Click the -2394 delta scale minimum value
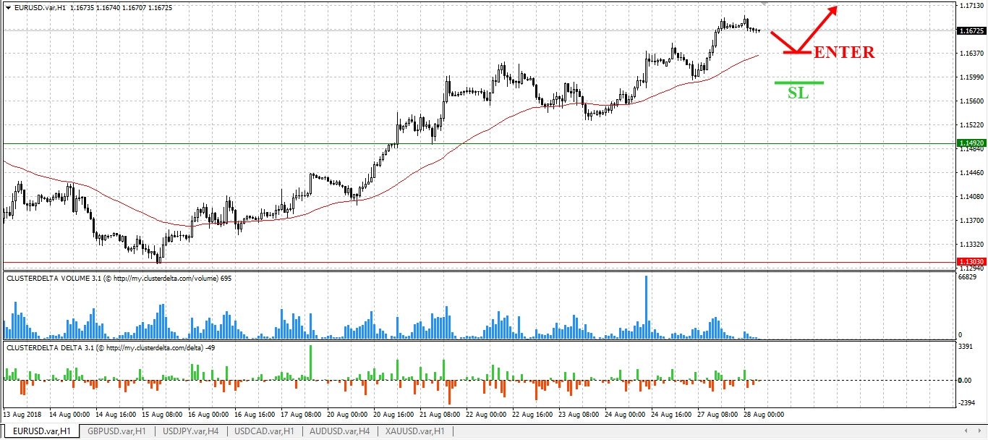 pos(967,403)
